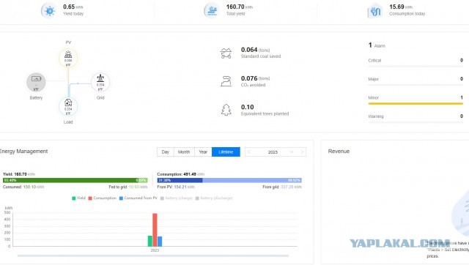Click the 160.70 kWh total yield value
This screenshot has width=469, height=265.
tap(240, 7)
